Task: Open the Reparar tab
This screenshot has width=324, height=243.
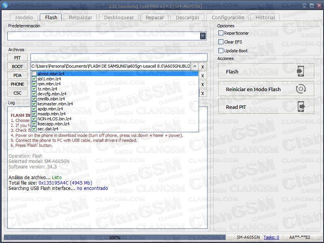Action: pos(155,18)
